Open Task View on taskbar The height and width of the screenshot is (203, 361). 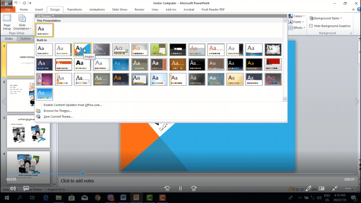tap(32, 198)
